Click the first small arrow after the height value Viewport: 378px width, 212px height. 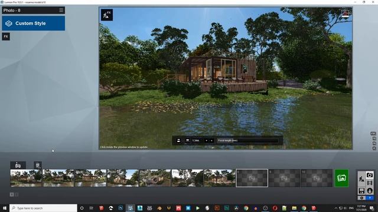click(206, 141)
